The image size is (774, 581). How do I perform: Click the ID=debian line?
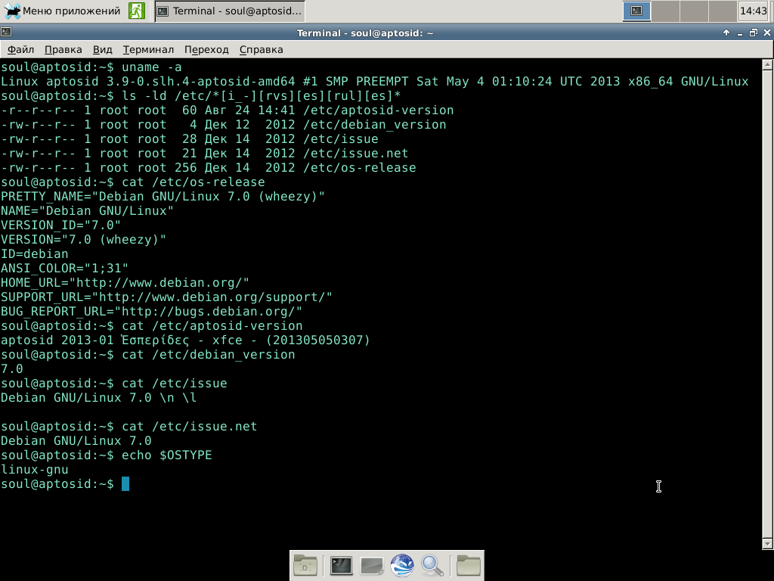click(x=35, y=254)
